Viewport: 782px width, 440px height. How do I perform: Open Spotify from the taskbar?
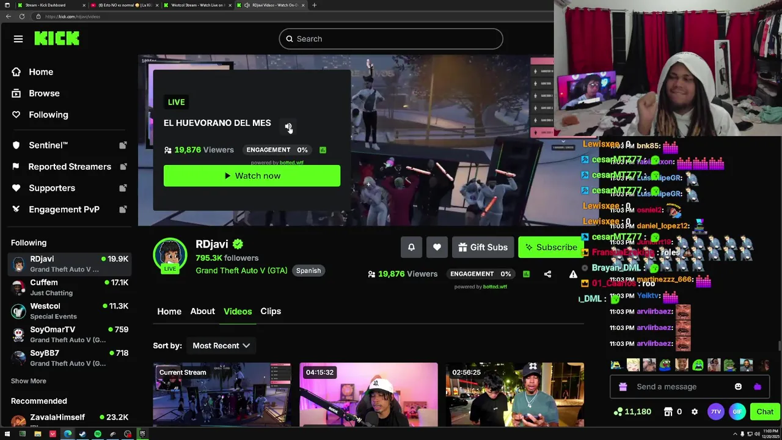click(98, 435)
